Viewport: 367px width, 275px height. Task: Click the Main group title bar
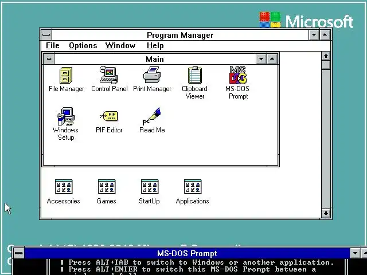pos(155,58)
